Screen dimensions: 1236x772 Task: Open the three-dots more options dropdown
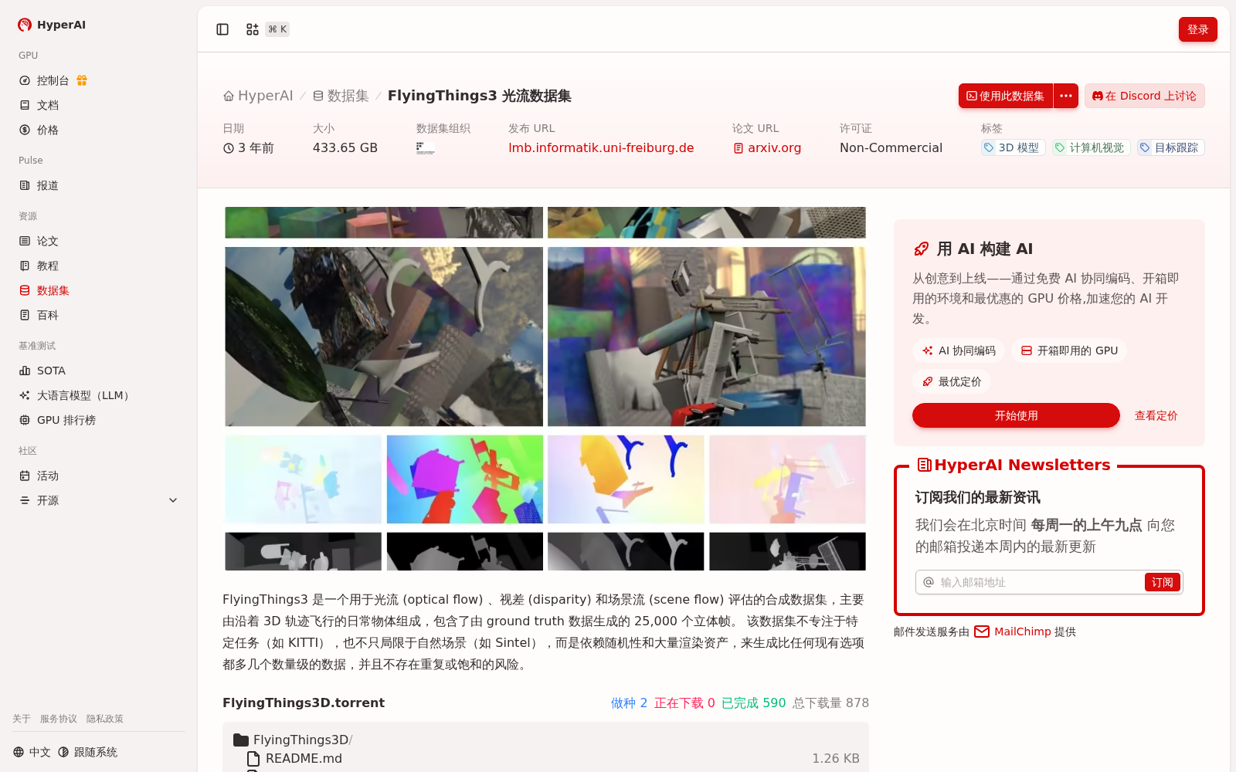tap(1066, 96)
